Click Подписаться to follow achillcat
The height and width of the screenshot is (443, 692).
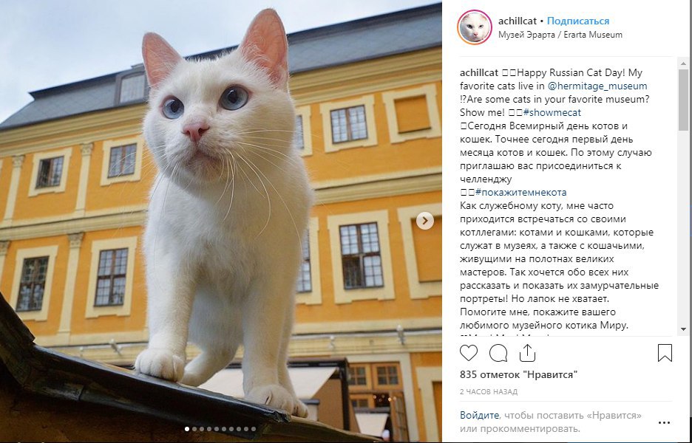click(578, 21)
